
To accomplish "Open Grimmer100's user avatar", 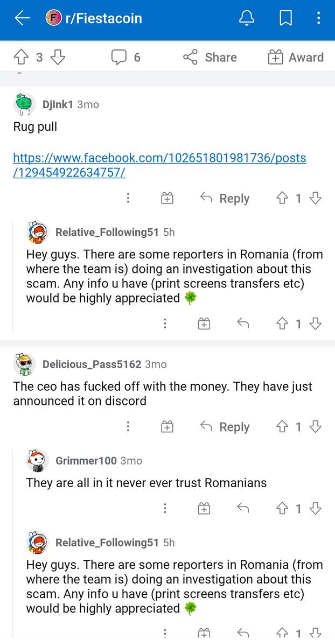I will (x=38, y=461).
